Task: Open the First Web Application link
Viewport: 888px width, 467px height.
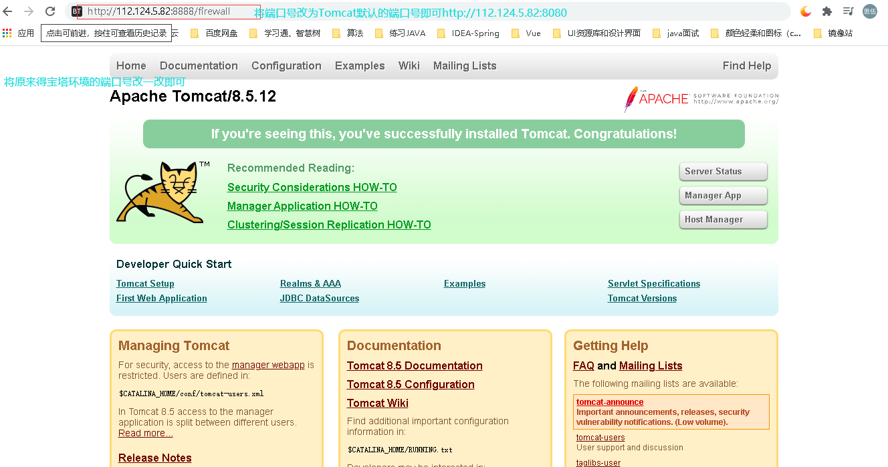Action: [x=162, y=298]
